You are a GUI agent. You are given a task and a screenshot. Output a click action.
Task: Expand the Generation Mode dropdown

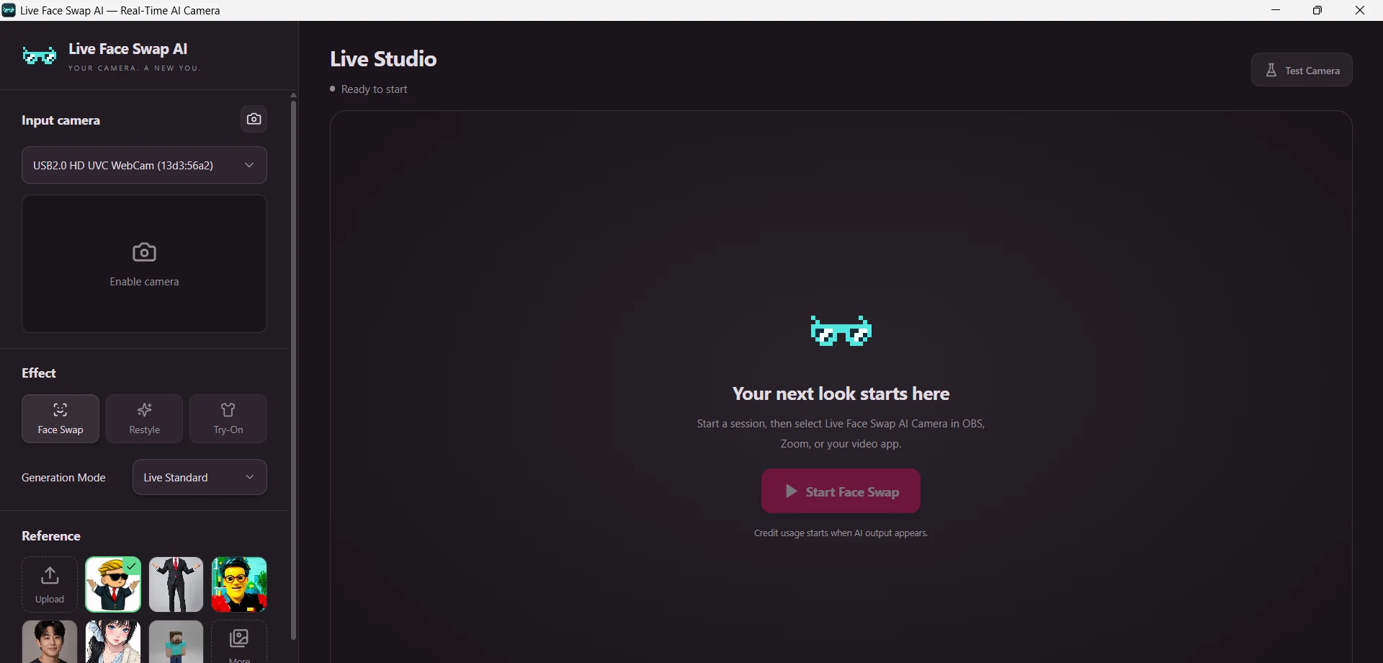tap(200, 477)
